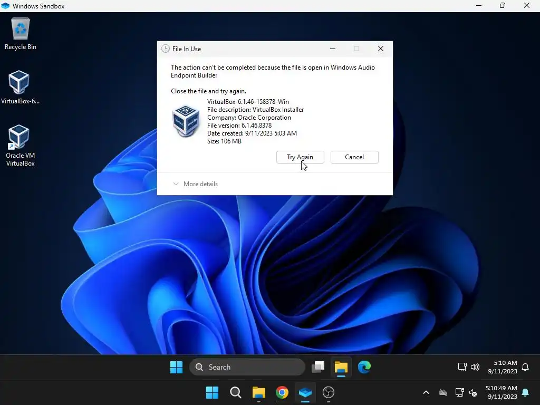Select Windows Sandbox in the host taskbar

click(x=305, y=392)
